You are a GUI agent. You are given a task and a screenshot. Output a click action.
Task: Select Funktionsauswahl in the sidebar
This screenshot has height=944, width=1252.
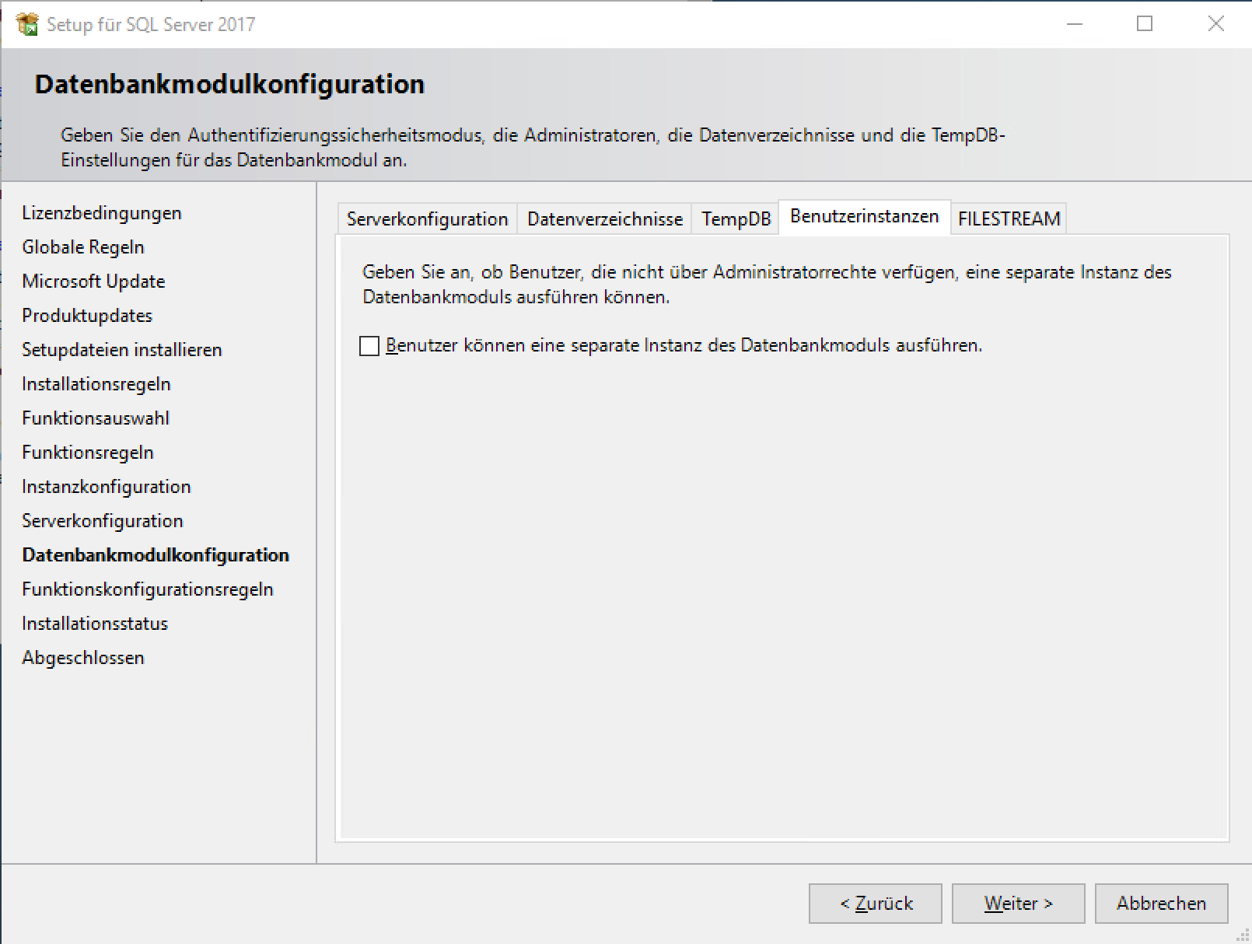[96, 418]
